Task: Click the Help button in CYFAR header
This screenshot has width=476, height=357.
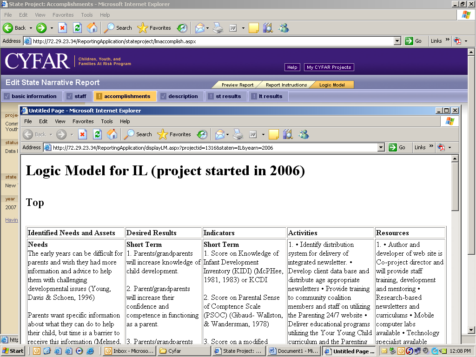Action: [x=292, y=67]
